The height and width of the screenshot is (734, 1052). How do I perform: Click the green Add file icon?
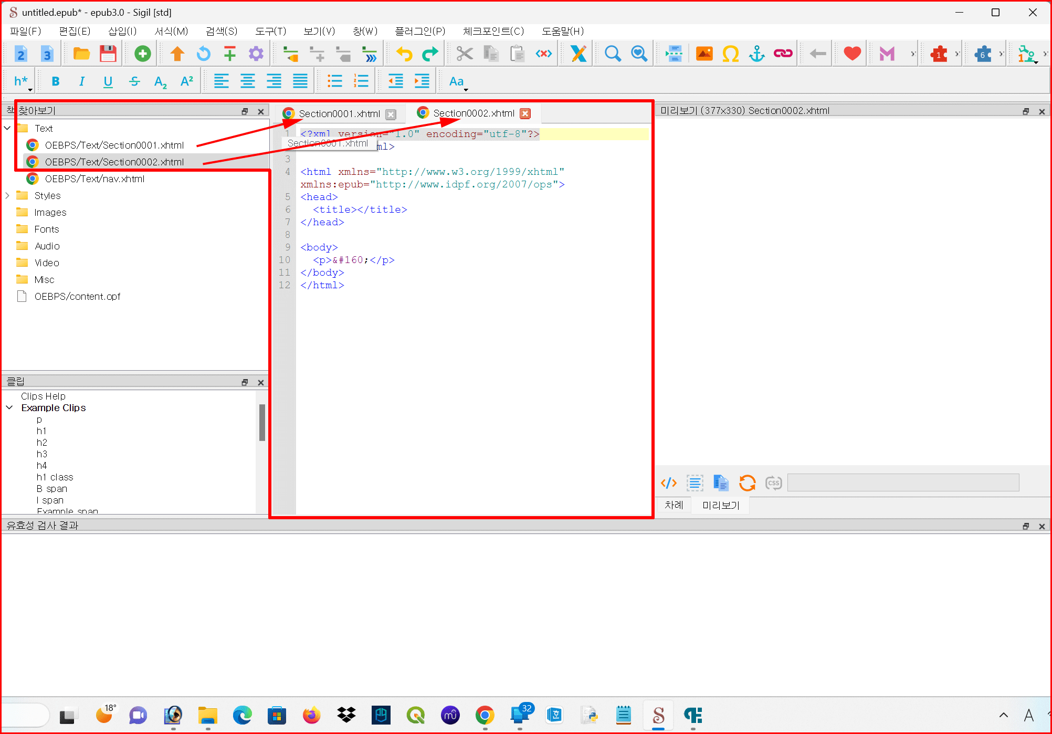pyautogui.click(x=142, y=54)
